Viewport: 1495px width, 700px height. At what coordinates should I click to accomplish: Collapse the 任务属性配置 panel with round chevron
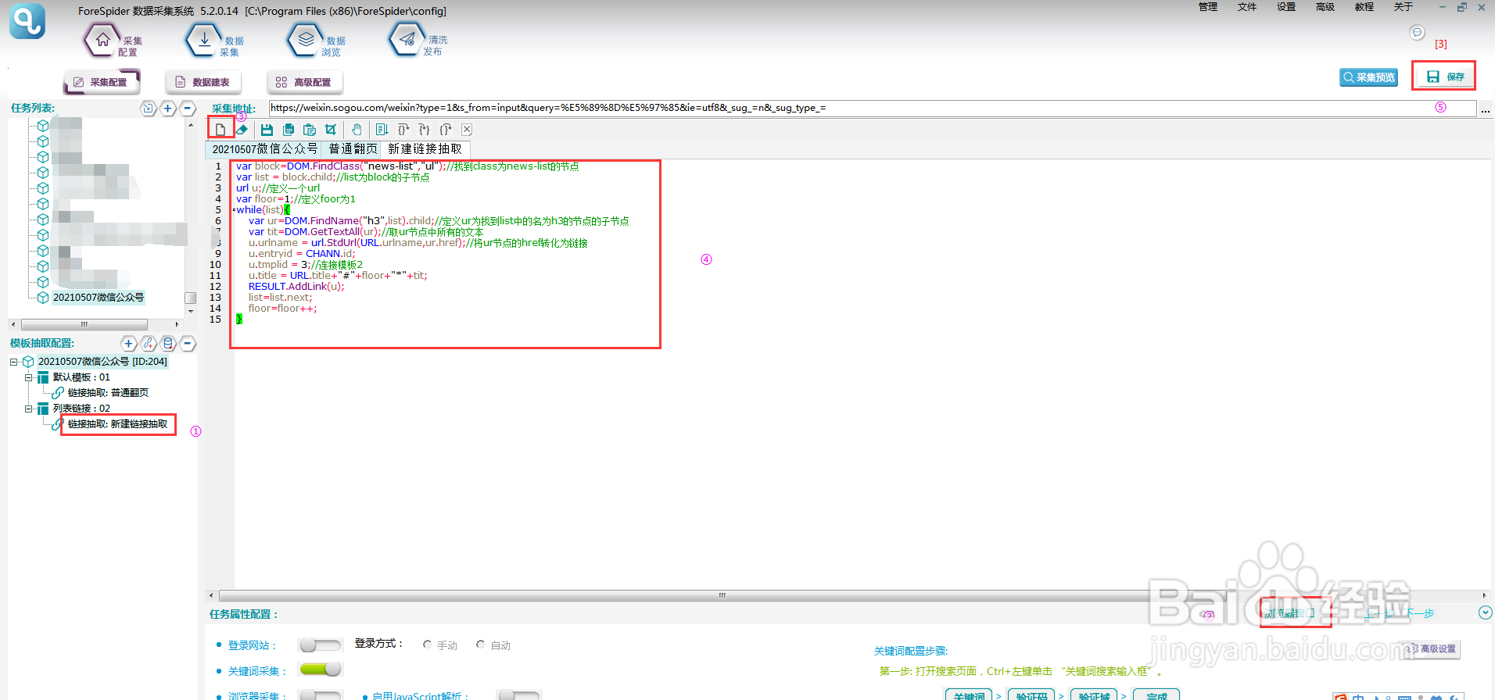coord(1486,613)
